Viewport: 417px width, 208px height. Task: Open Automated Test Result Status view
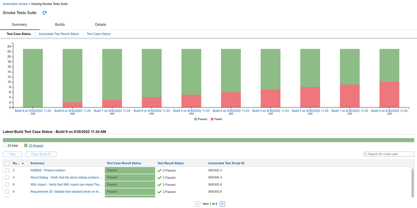pyautogui.click(x=59, y=34)
